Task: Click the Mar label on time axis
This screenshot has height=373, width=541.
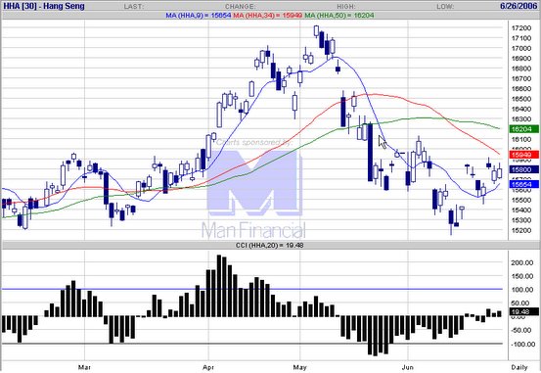Action: tap(84, 367)
